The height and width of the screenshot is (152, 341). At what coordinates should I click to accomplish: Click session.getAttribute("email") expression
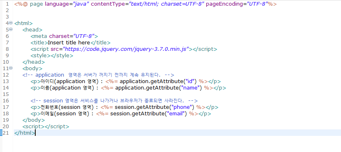148,114
